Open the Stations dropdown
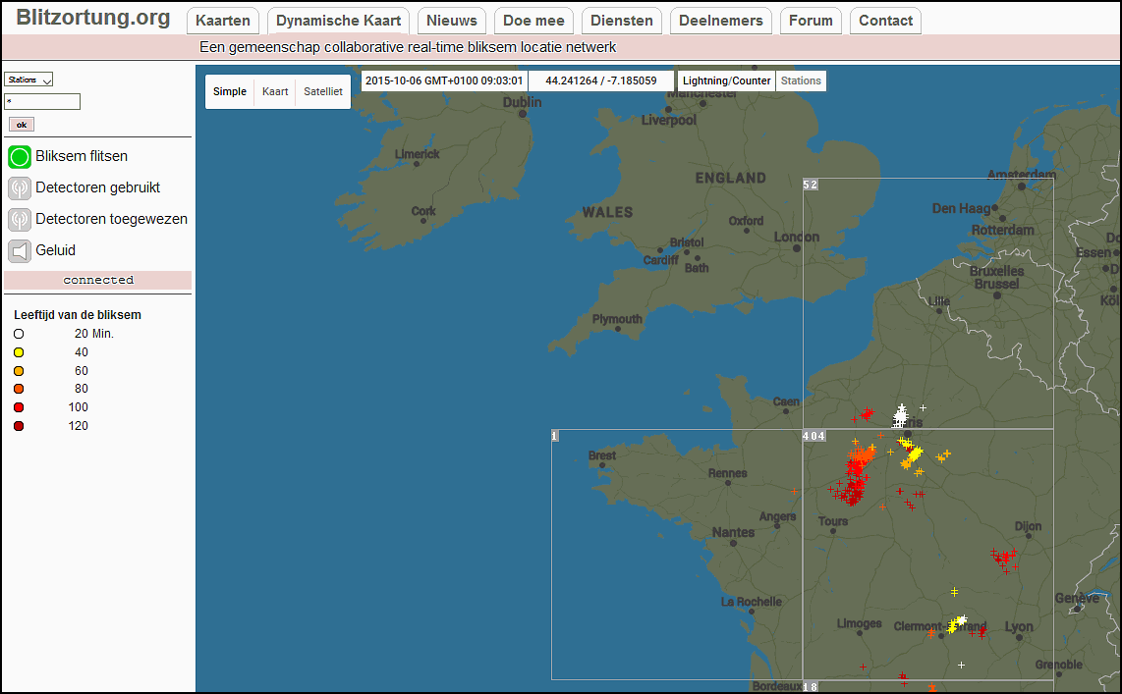The height and width of the screenshot is (694, 1122). 28,80
